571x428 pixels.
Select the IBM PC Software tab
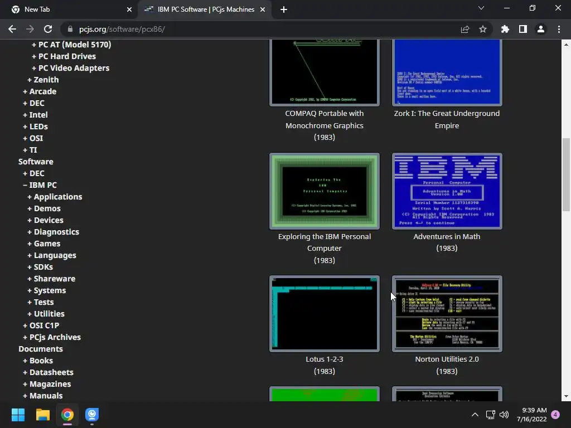point(205,9)
